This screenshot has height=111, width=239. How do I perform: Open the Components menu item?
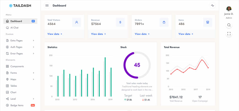click(x=20, y=66)
